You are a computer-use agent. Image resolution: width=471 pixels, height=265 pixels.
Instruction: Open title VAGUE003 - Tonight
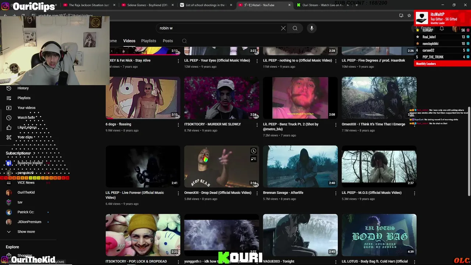pos(279,261)
